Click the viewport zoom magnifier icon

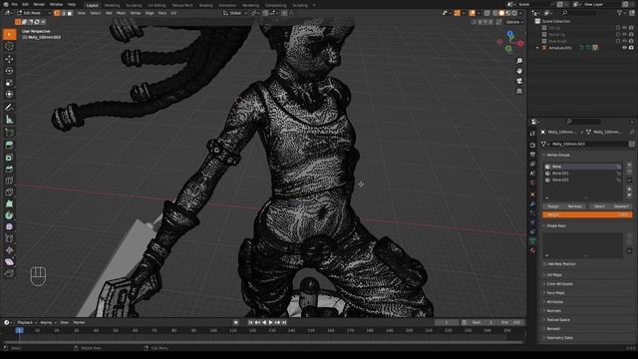coord(519,61)
